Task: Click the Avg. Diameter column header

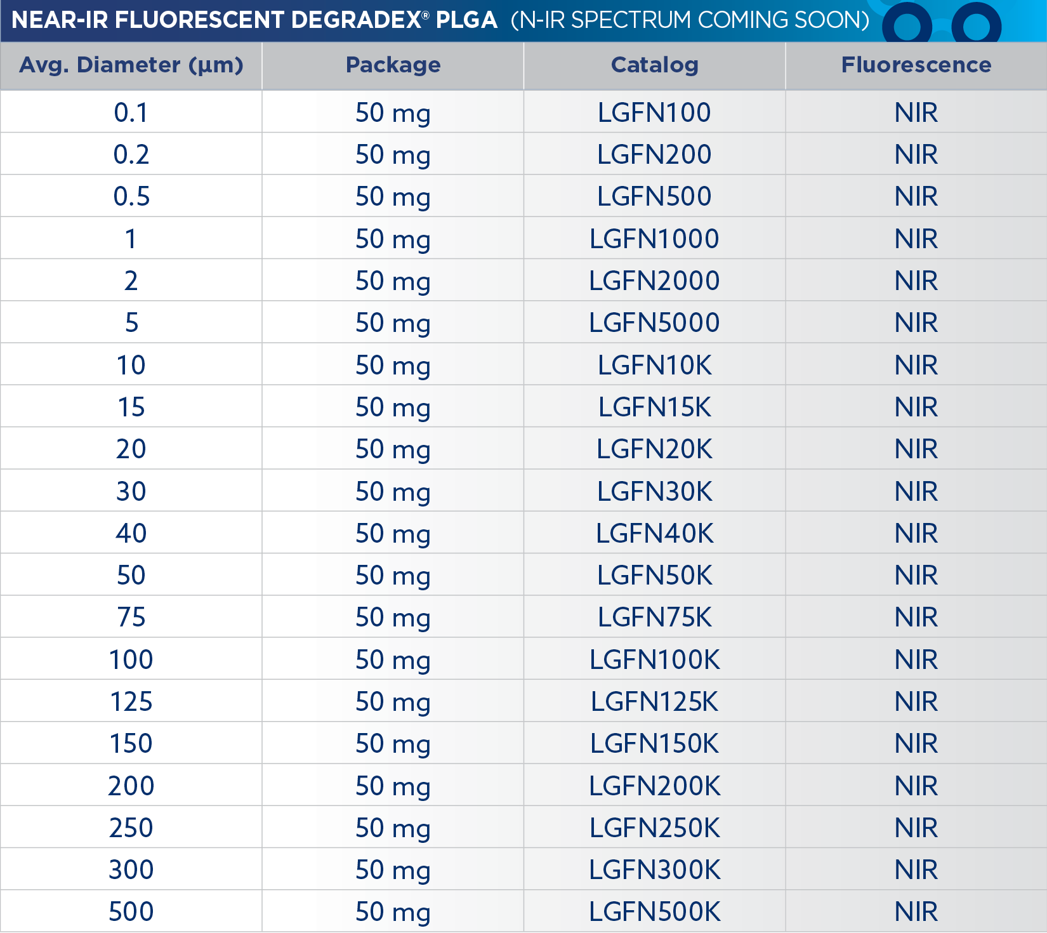Action: pyautogui.click(x=131, y=65)
